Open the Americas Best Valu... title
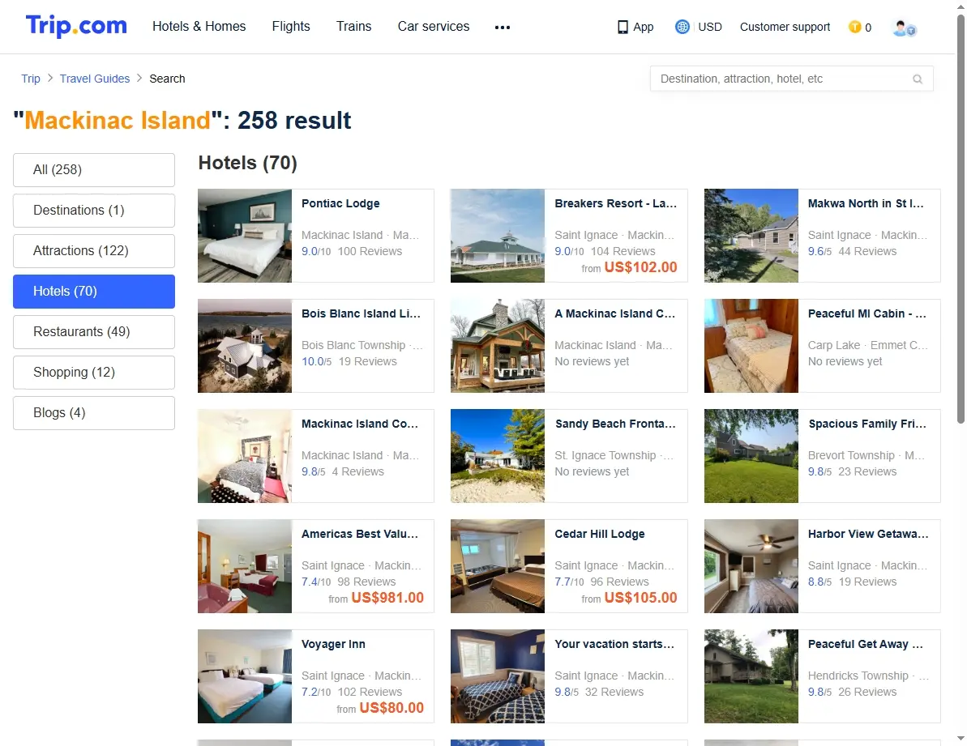 [x=360, y=534]
